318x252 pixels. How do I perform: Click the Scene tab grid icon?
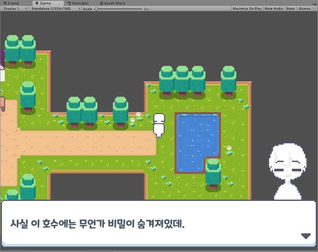pyautogui.click(x=5, y=3)
